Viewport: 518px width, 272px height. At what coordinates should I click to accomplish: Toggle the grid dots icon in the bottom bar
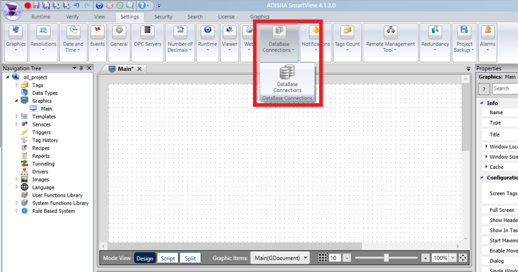coord(323,258)
